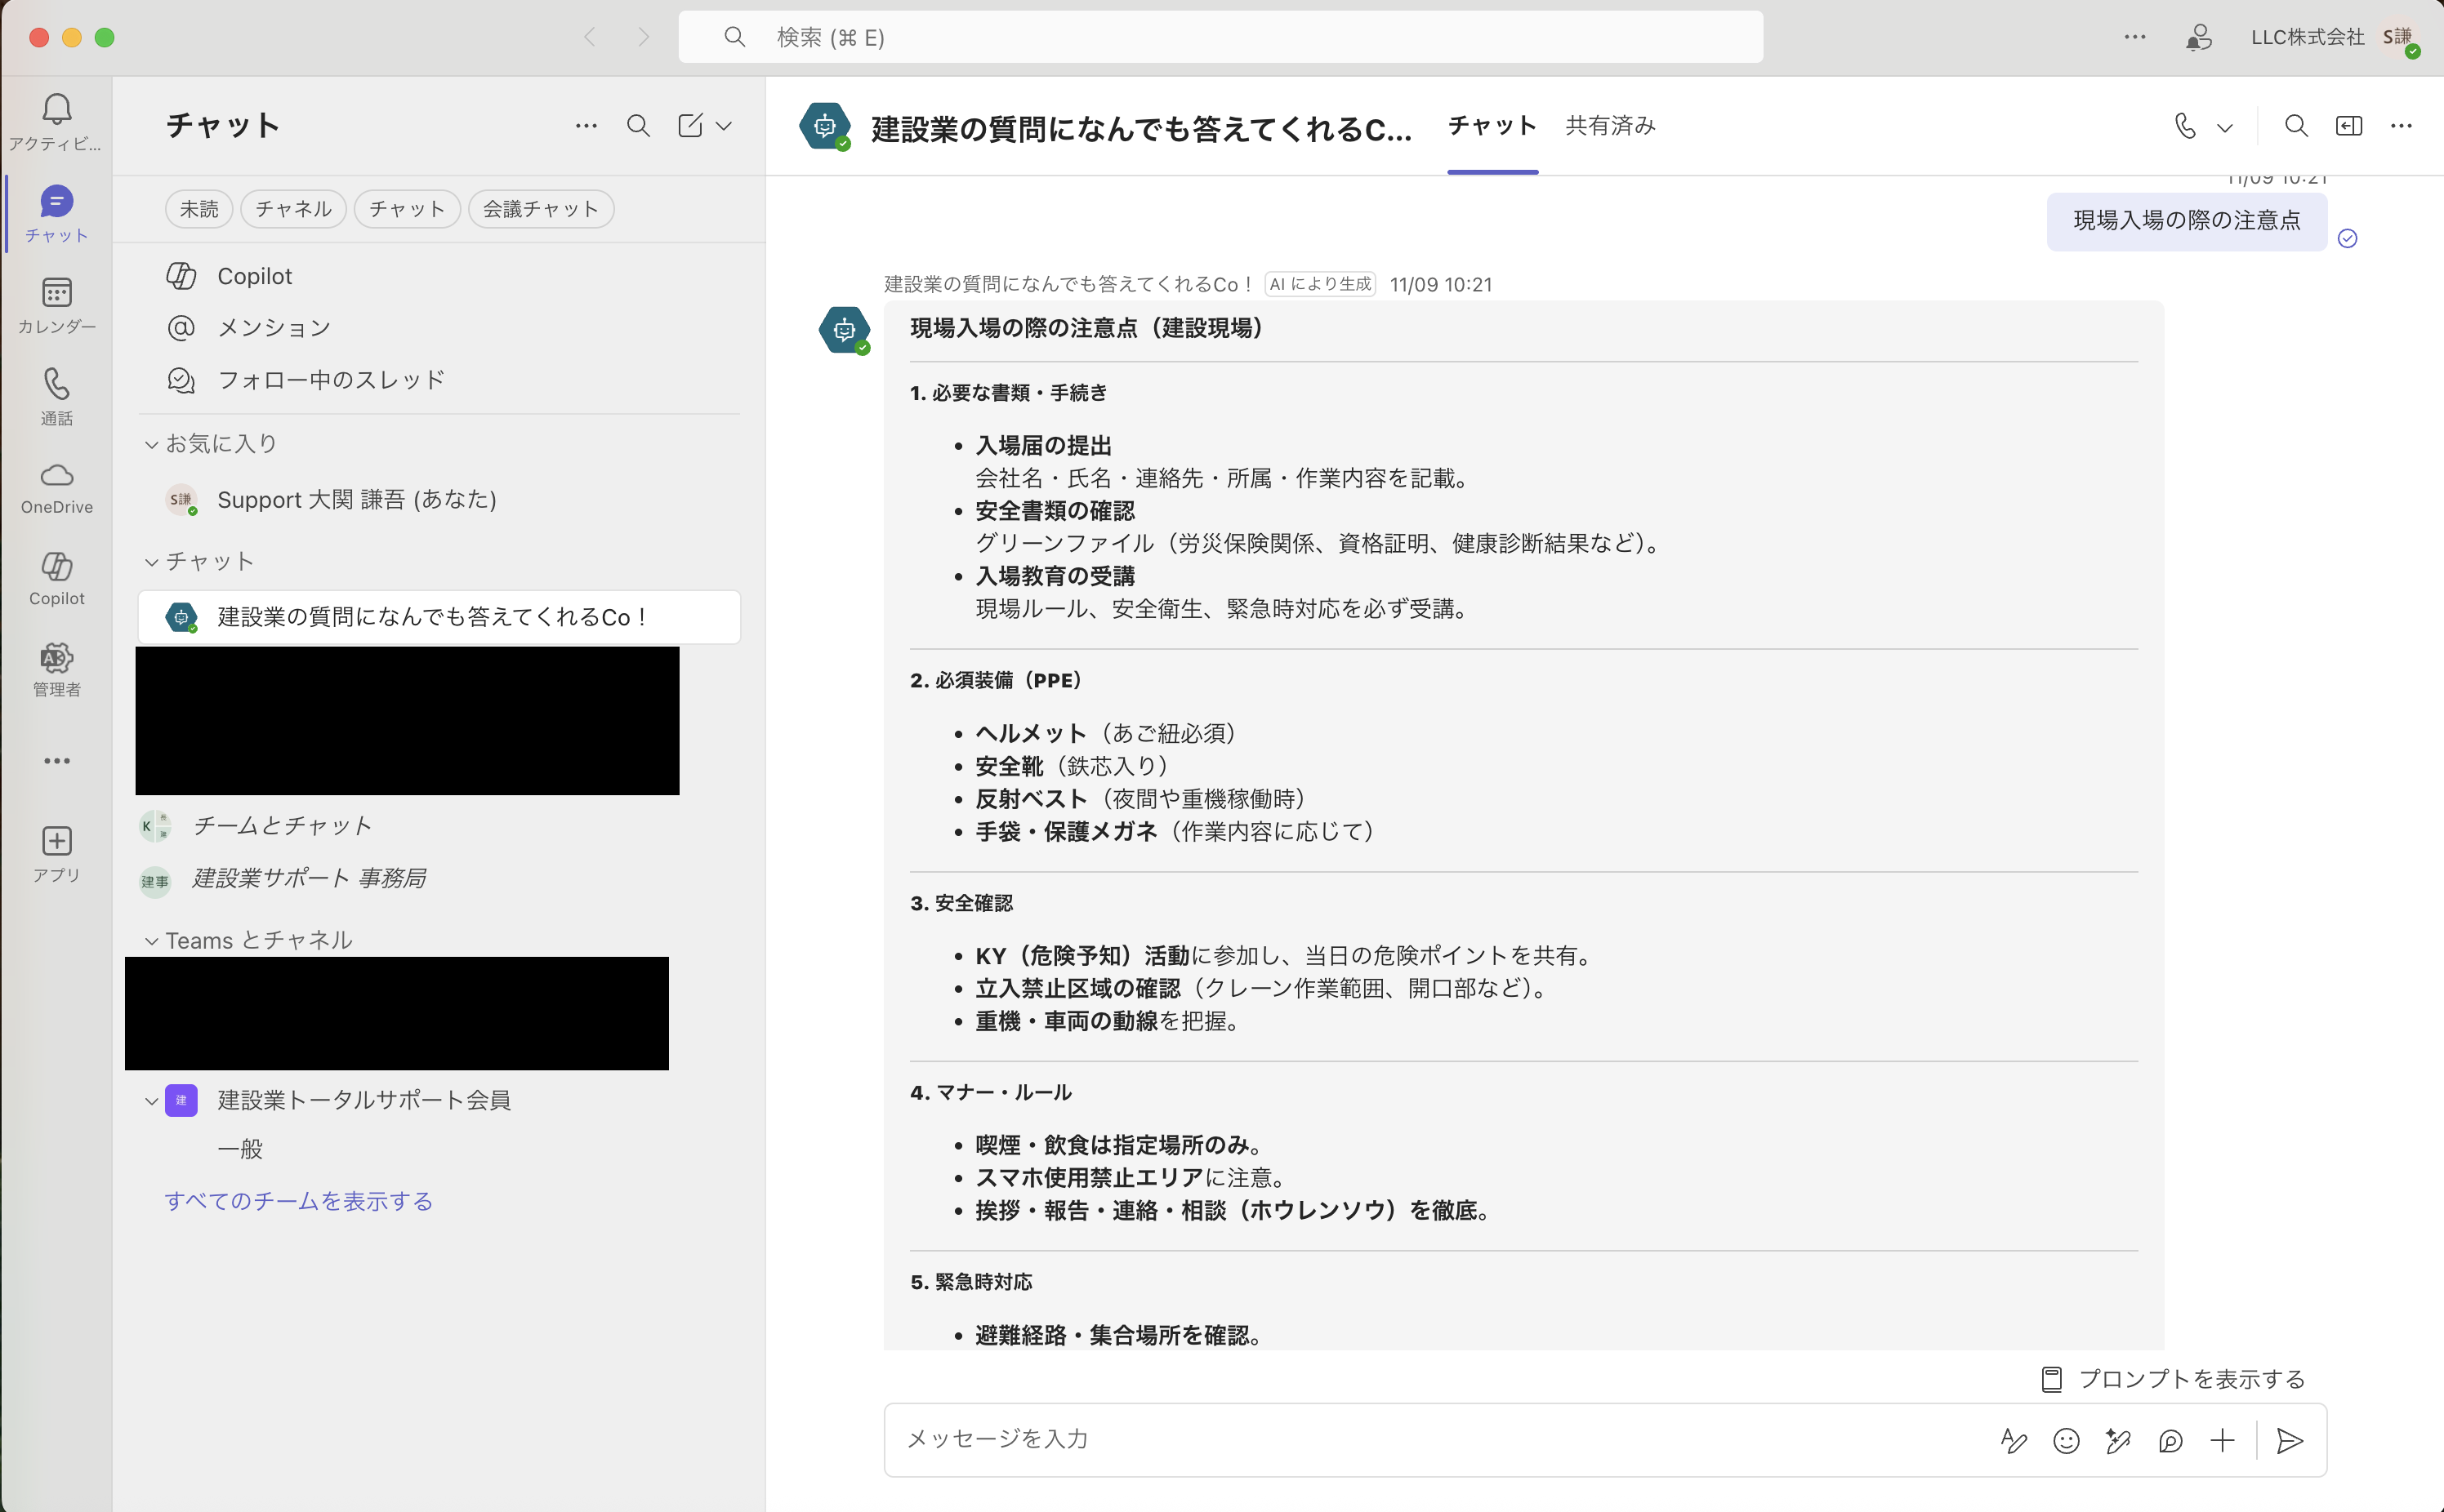Attach content with the plus icon
Viewport: 2444px width, 1512px height.
click(2221, 1440)
